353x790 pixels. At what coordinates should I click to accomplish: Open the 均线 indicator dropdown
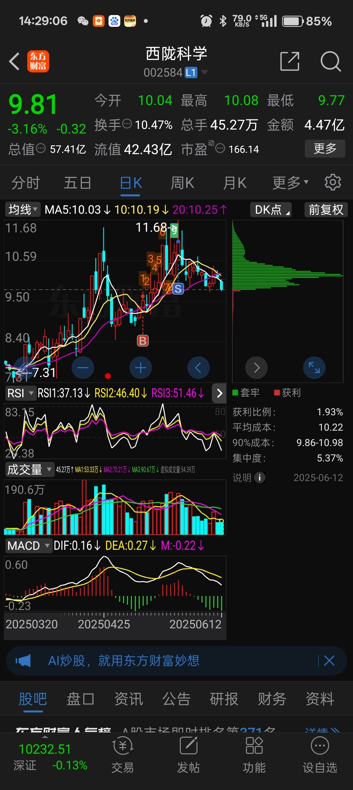[23, 209]
